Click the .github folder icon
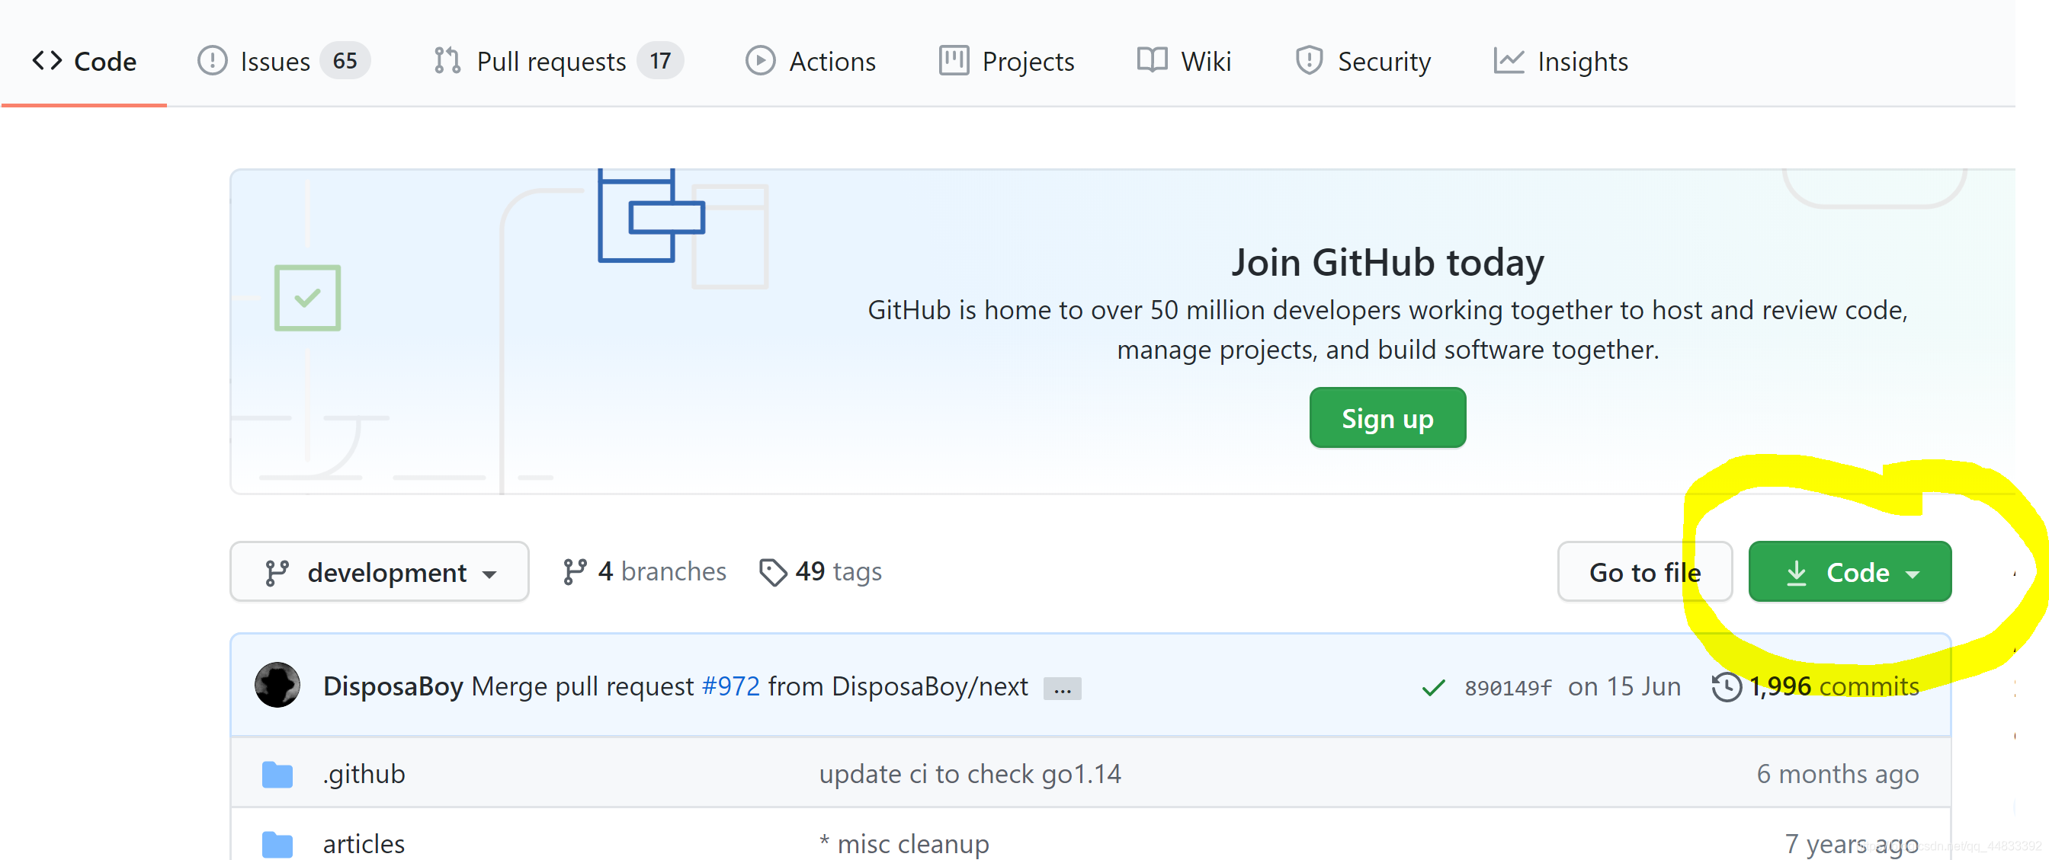 pos(277,774)
